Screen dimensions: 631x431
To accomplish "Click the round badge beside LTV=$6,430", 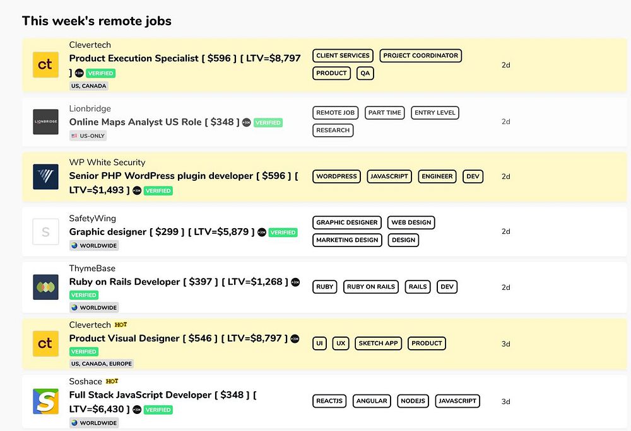I will [137, 410].
